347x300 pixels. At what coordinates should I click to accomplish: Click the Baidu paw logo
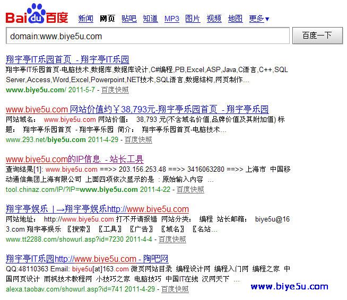[x=37, y=14]
